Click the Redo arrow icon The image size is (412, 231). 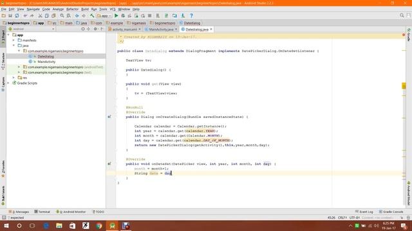[x=32, y=15]
